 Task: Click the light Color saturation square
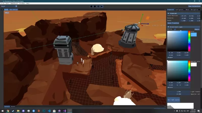178,41
